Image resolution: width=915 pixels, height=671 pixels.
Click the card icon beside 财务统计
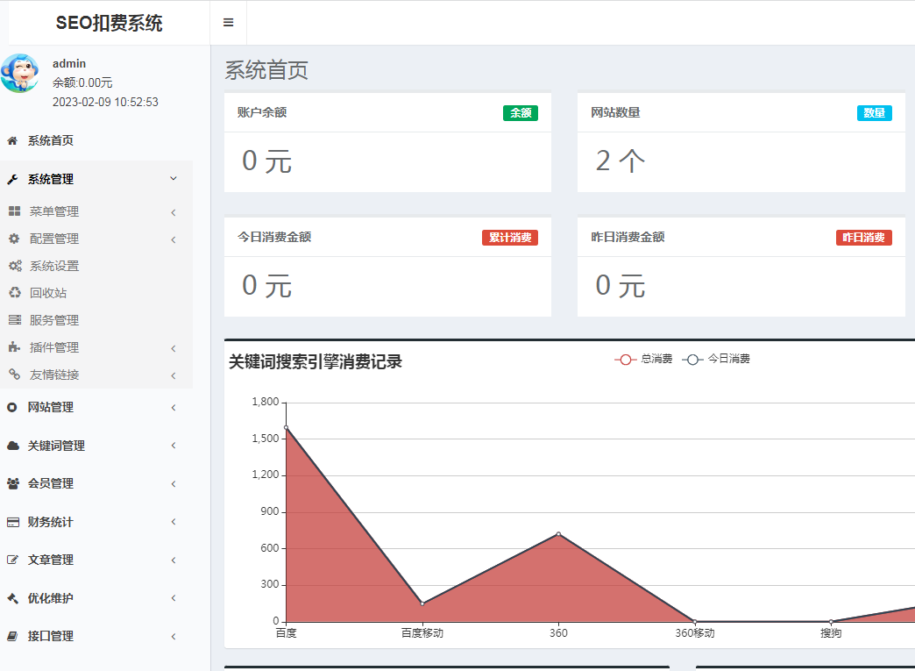pyautogui.click(x=13, y=522)
